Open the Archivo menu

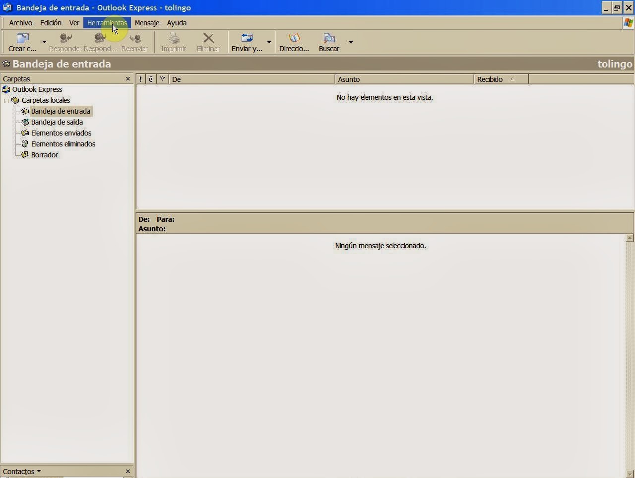click(x=21, y=23)
